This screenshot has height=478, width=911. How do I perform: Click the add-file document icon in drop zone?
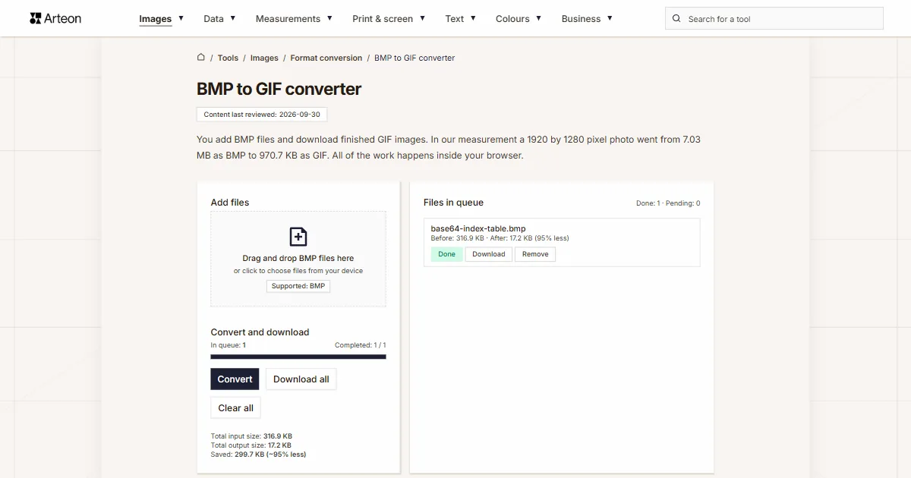click(298, 236)
